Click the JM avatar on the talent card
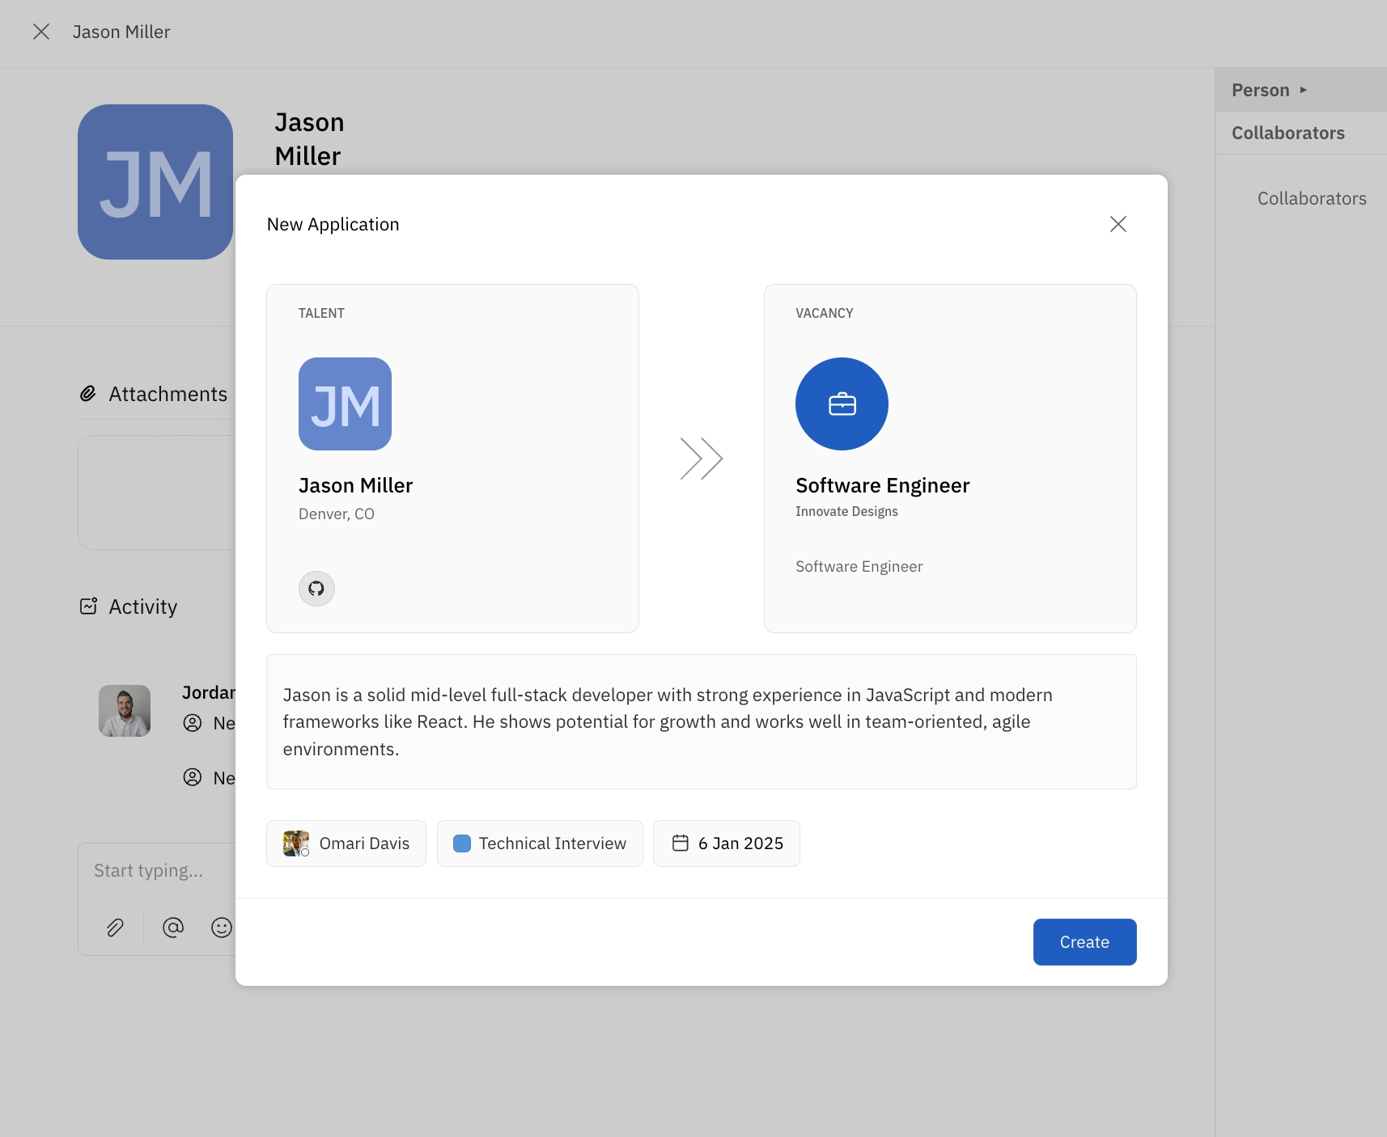The image size is (1387, 1137). [345, 404]
